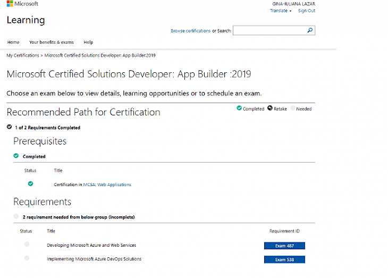
Task: Click the checkmark beside 1 of 2 Requirements Completed
Action: 10,127
